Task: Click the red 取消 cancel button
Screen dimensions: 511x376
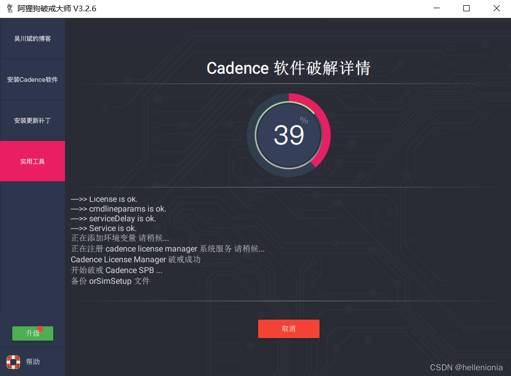Action: point(288,329)
